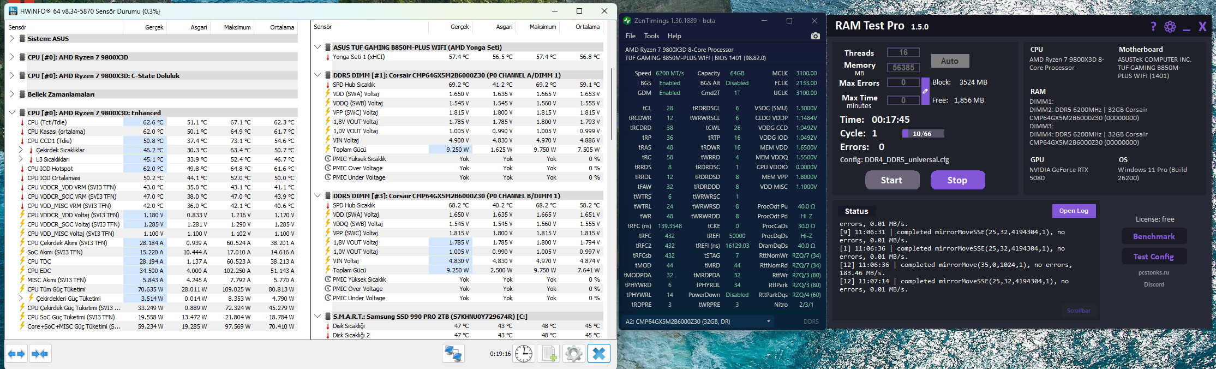Expand the L3 Sıcaklıkları sub-tree
Image resolution: width=1216 pixels, height=369 pixels.
tap(21, 159)
